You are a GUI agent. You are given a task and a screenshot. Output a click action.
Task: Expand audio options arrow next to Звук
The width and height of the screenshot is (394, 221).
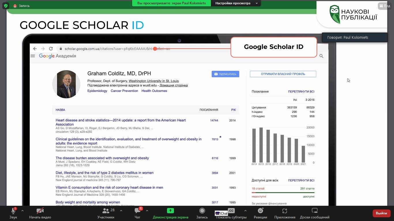pyautogui.click(x=22, y=211)
